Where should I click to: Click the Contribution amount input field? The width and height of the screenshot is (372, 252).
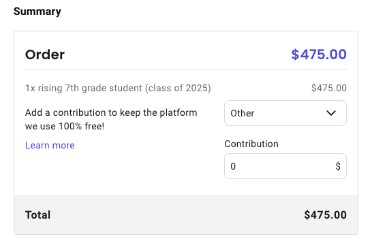point(285,166)
